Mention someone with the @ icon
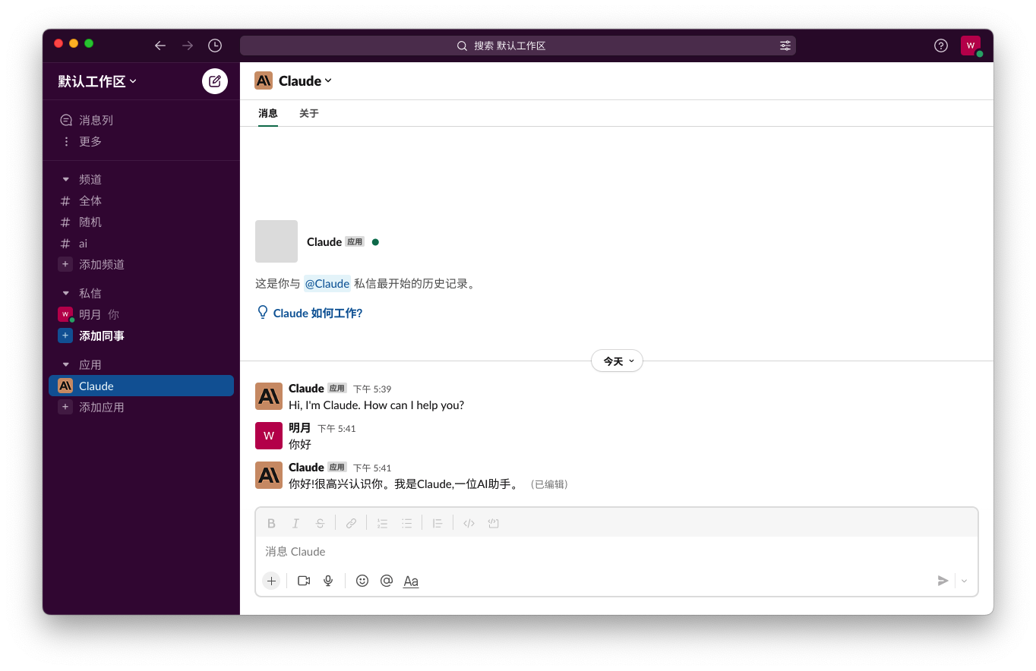The image size is (1036, 671). (x=387, y=581)
